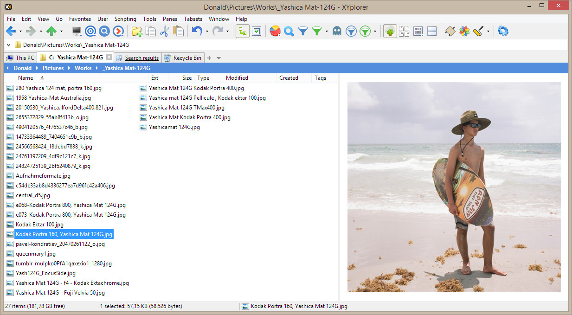
Task: Open Find Files magnifier icon
Action: (289, 31)
